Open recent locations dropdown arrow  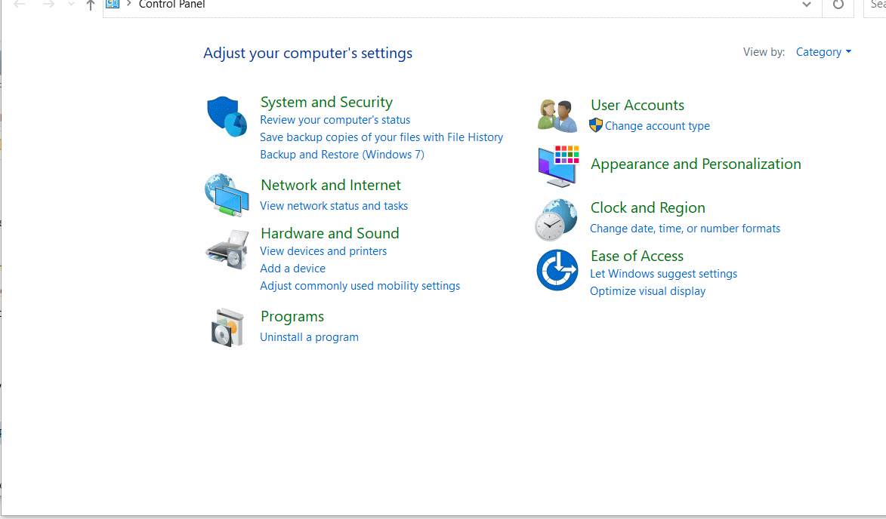click(x=71, y=4)
